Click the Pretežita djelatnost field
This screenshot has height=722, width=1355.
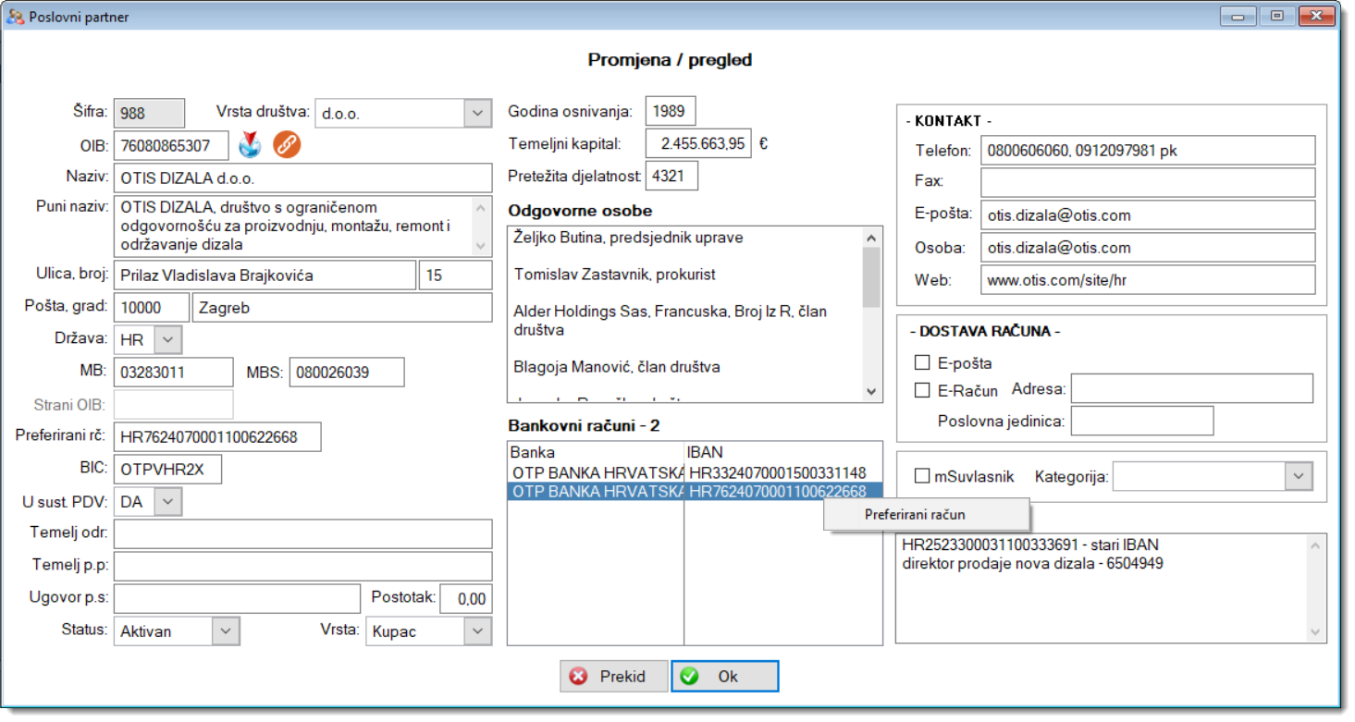point(671,176)
